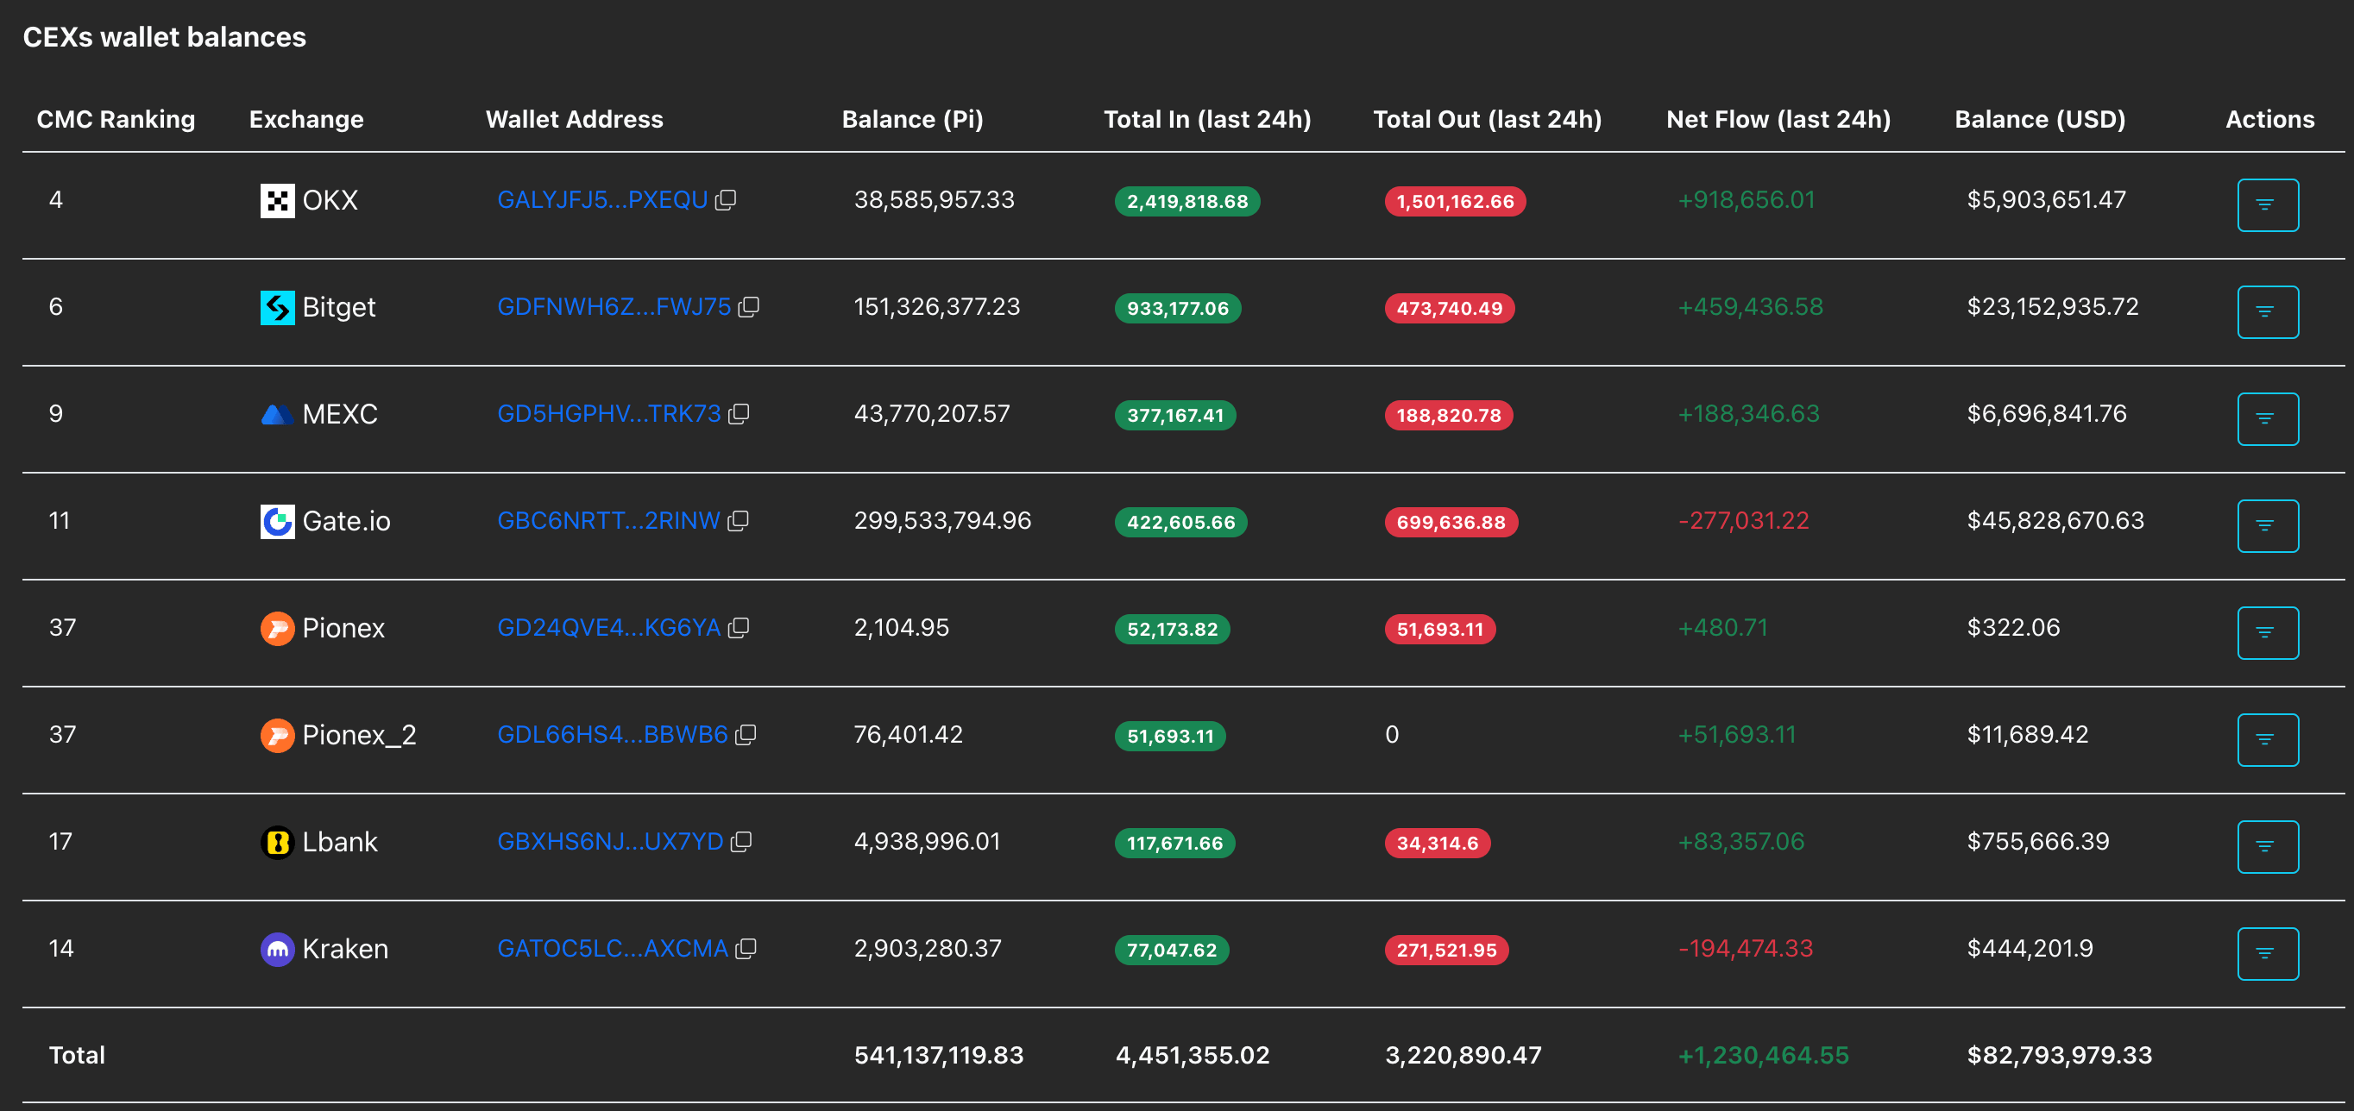
Task: Copy the Bitget wallet address
Action: (x=748, y=307)
